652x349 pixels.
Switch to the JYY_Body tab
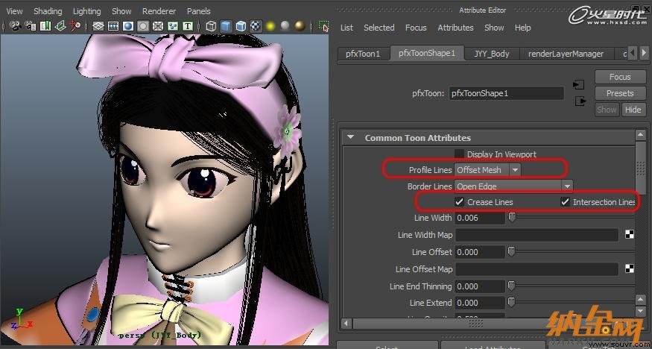(492, 54)
